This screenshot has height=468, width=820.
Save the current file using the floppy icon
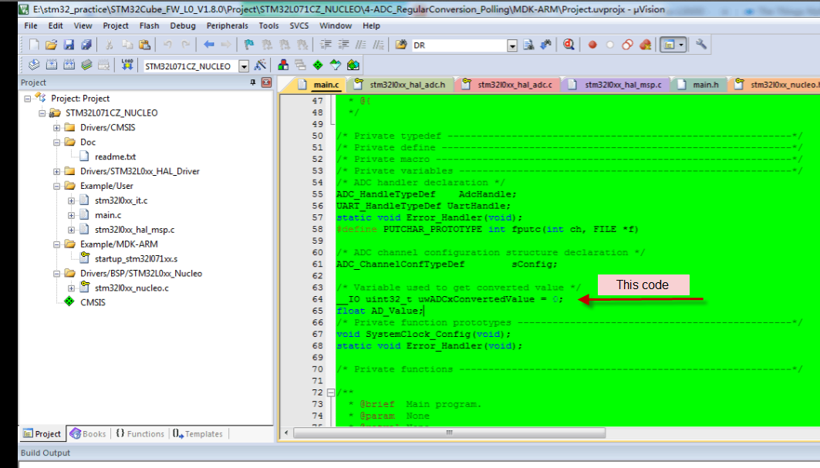pyautogui.click(x=69, y=45)
